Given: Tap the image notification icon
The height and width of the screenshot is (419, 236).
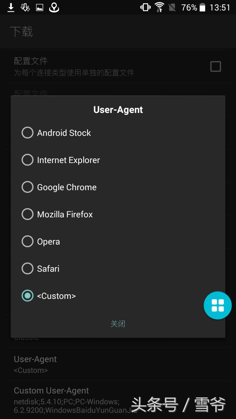Looking at the screenshot, I should (x=40, y=8).
